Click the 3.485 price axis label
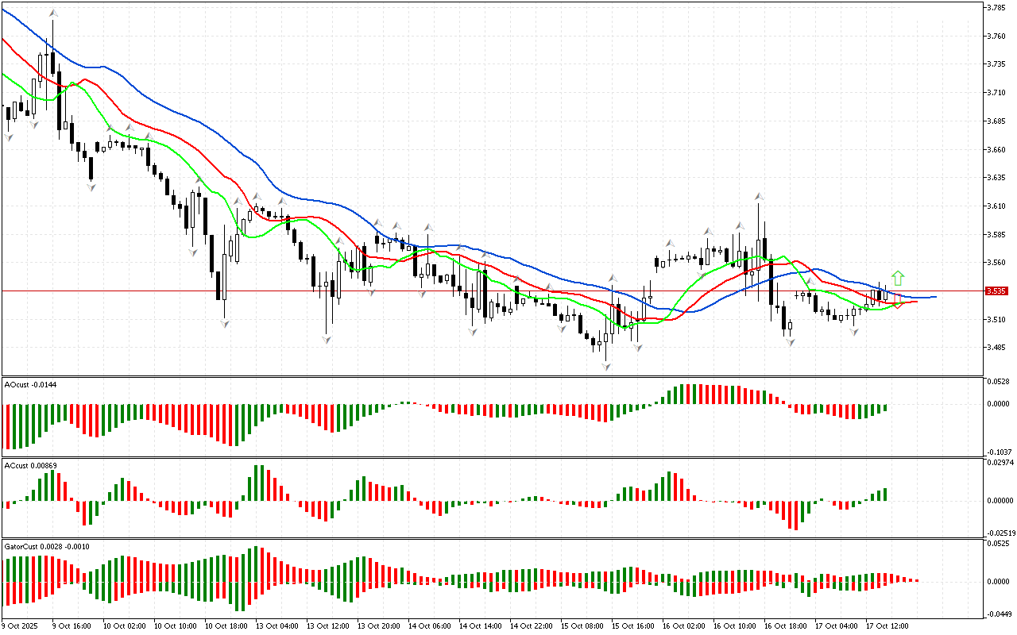Image resolution: width=1017 pixels, height=635 pixels. (x=996, y=348)
